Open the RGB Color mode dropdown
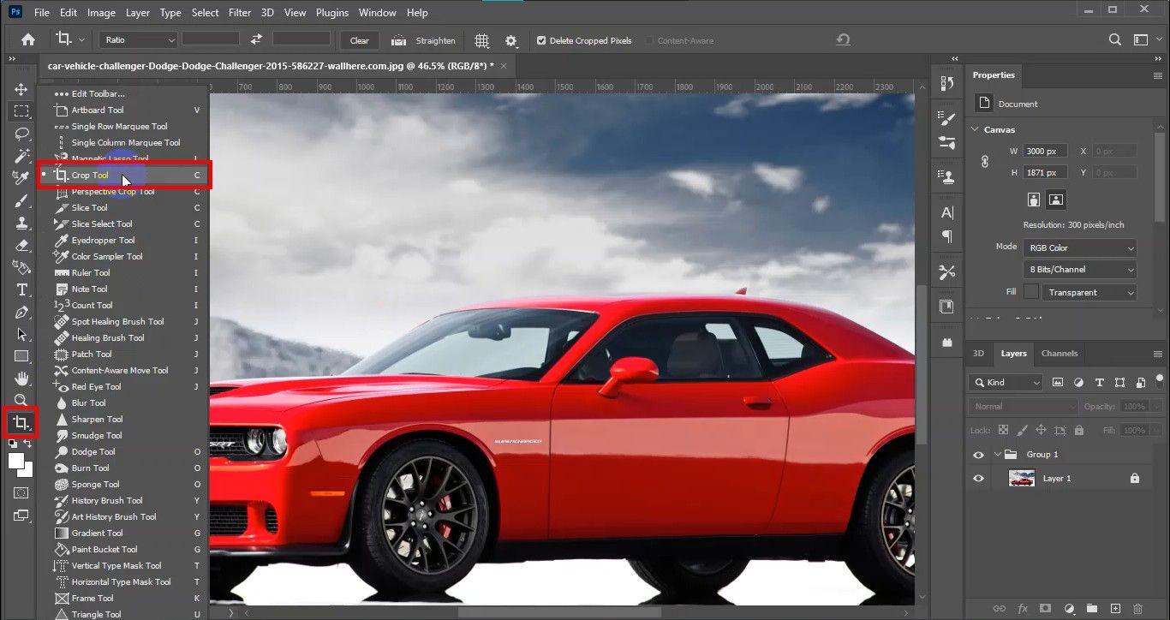 click(1078, 247)
